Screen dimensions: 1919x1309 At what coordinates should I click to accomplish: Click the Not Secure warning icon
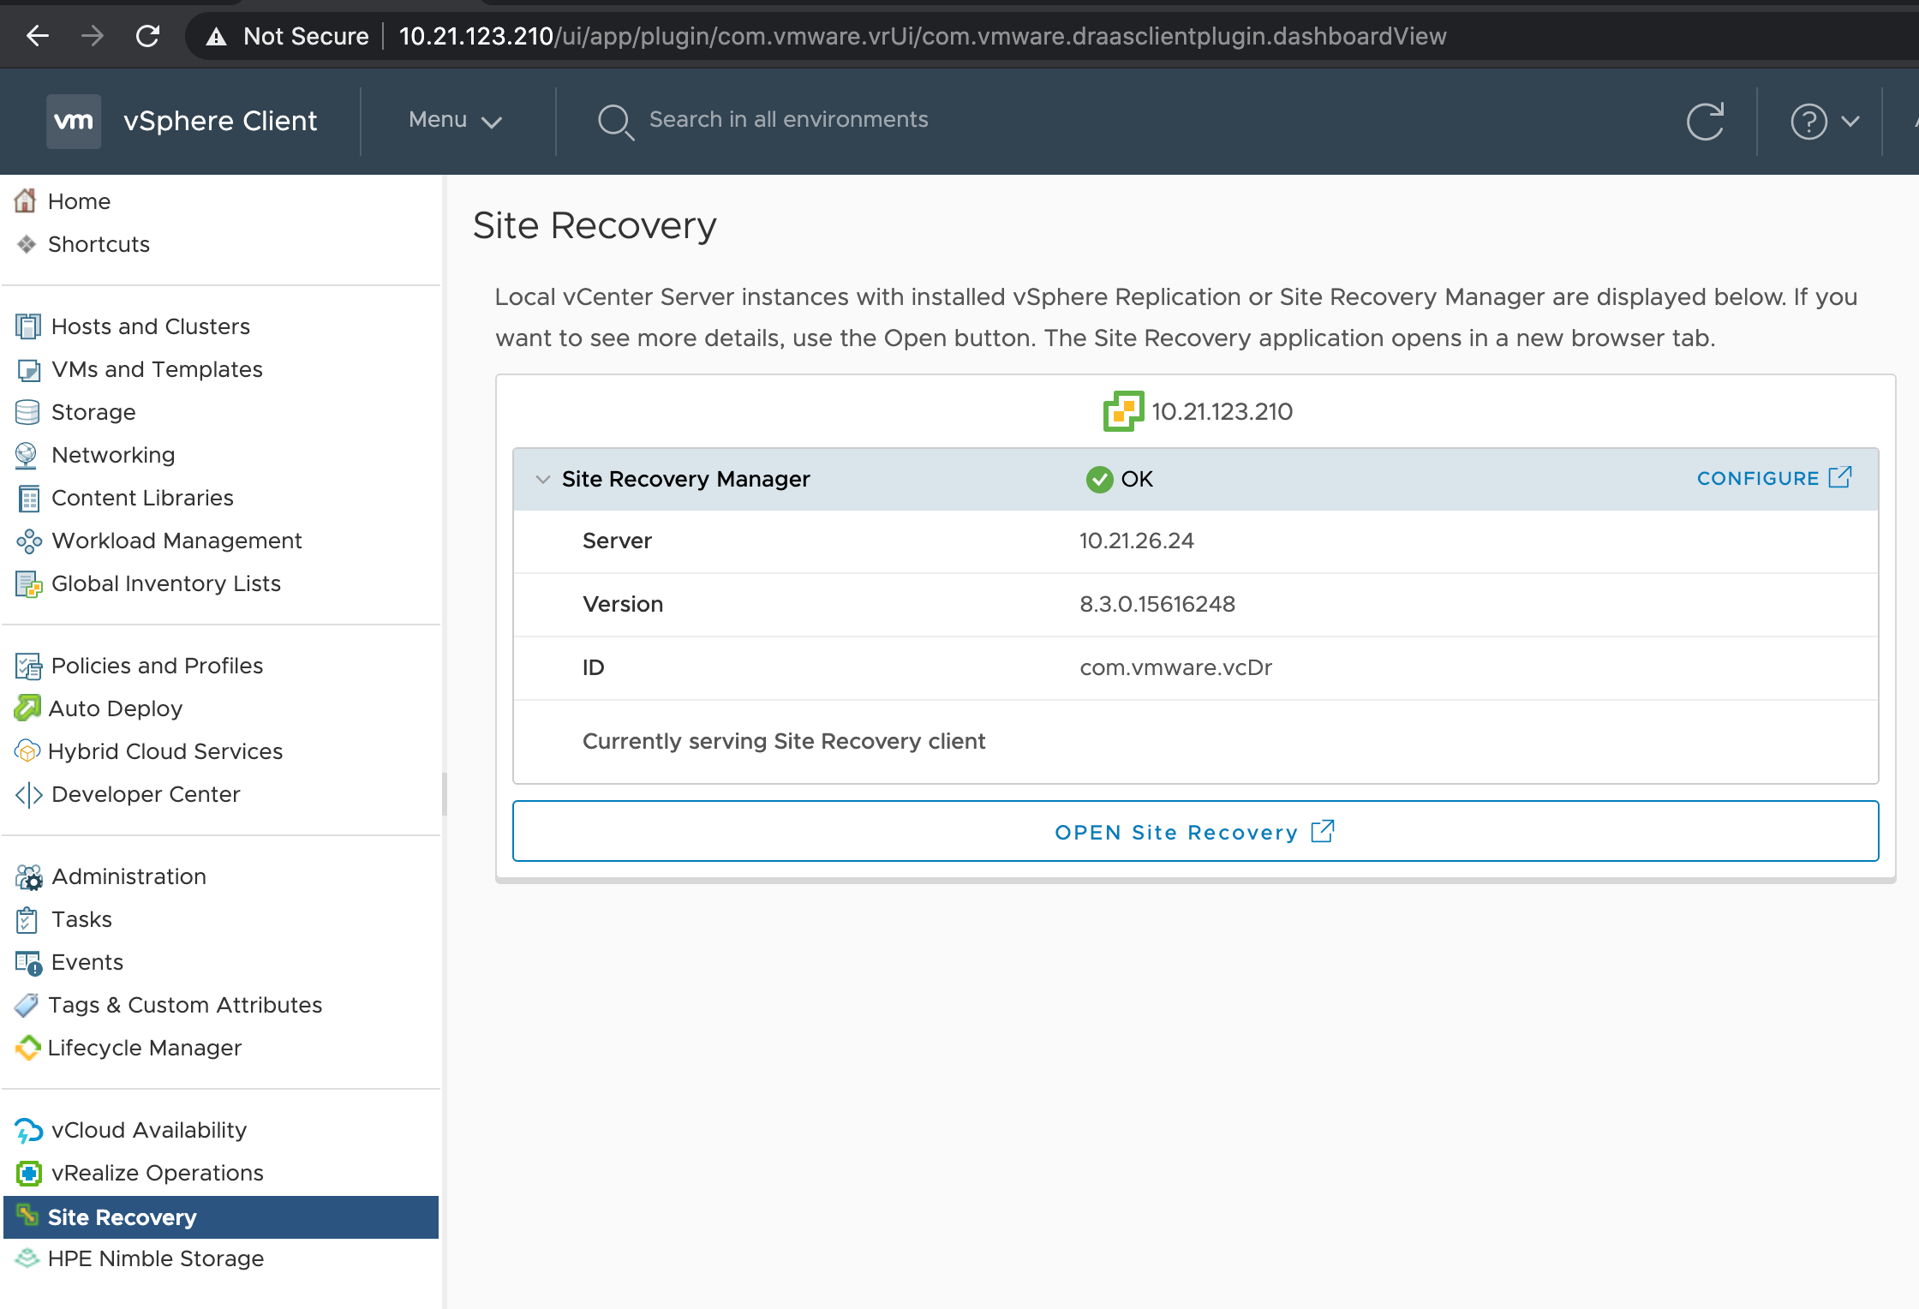(217, 37)
